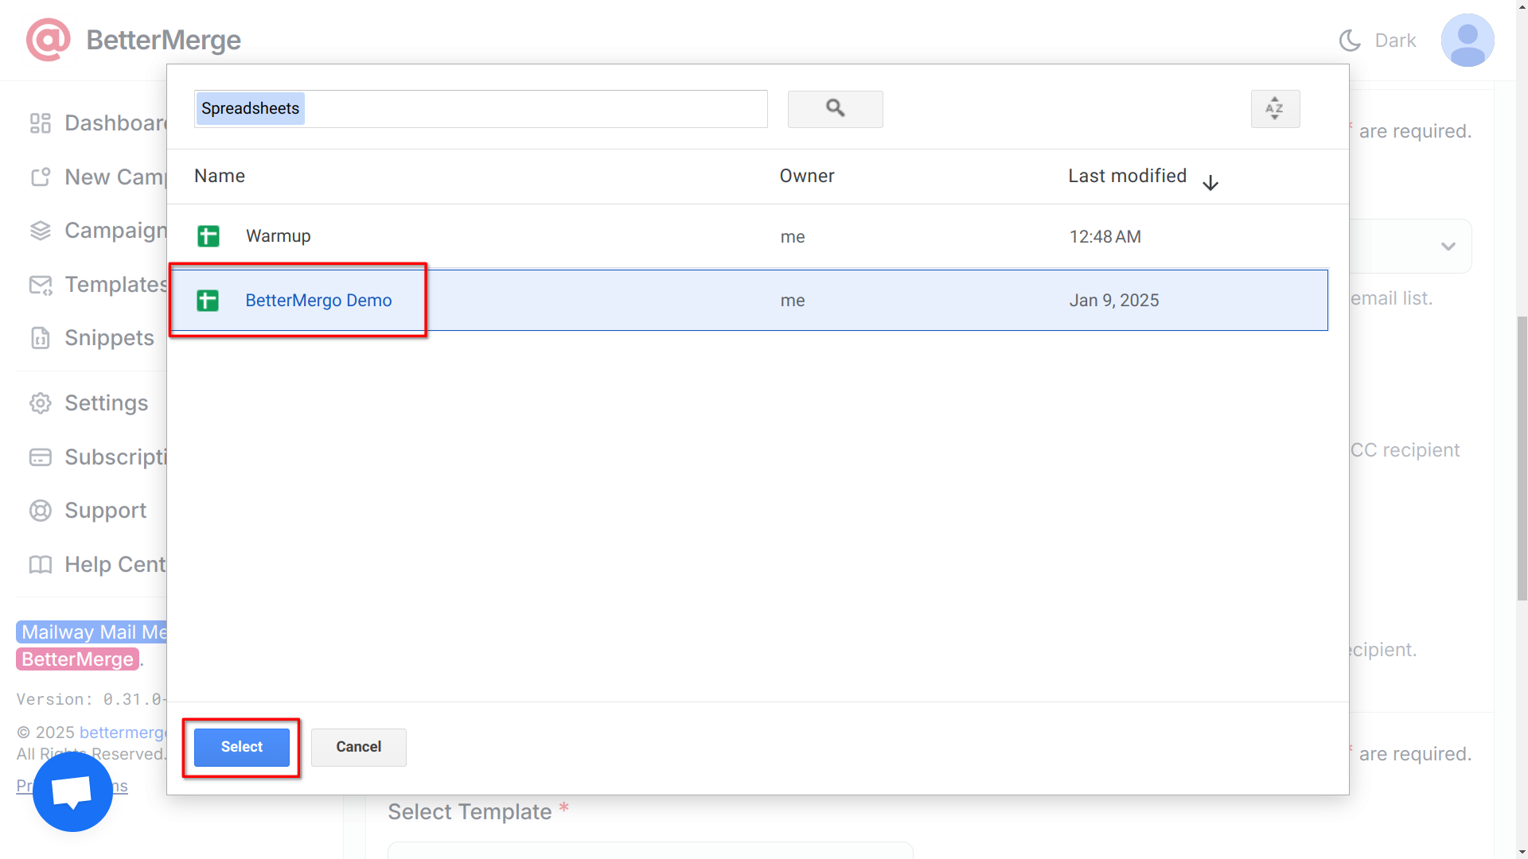
Task: Click the green plus icon for Warmup
Action: point(209,236)
